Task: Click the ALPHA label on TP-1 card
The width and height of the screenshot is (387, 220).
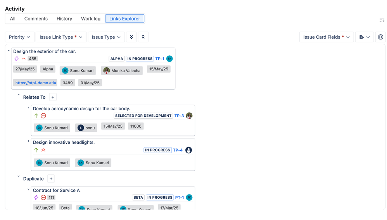Action: (116, 59)
